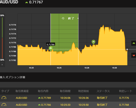Click the 判定時刻 column header
Viewport: 136px width, 108px height.
tap(83, 91)
